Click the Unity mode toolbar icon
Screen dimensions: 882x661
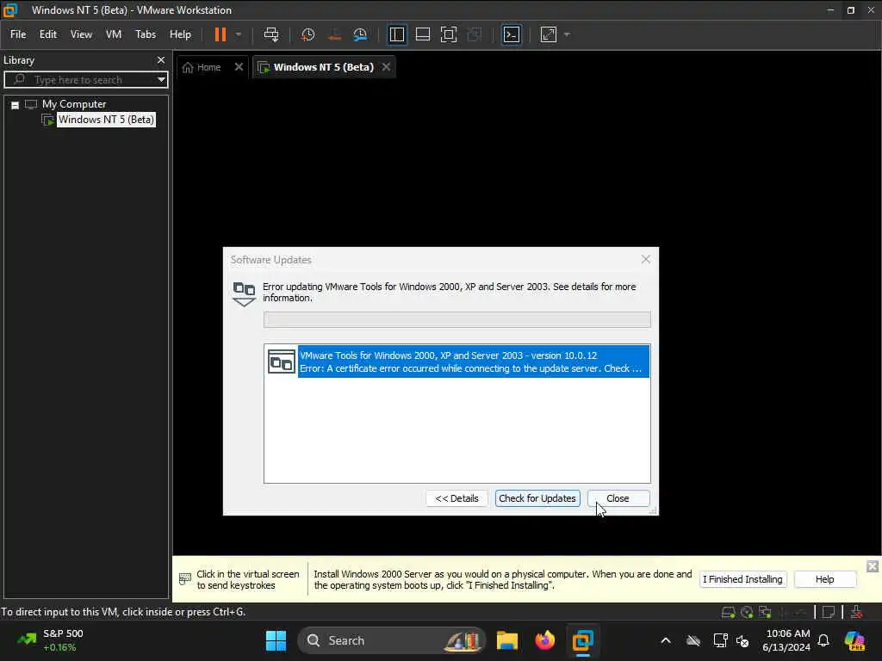(475, 34)
